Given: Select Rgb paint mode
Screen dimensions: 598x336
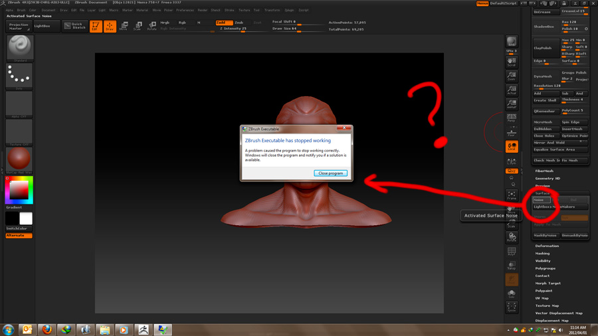Looking at the screenshot, I should [x=182, y=23].
